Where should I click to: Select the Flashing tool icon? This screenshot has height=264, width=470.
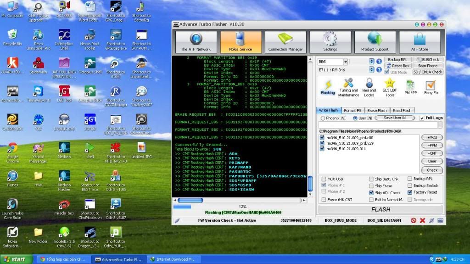[x=328, y=87]
